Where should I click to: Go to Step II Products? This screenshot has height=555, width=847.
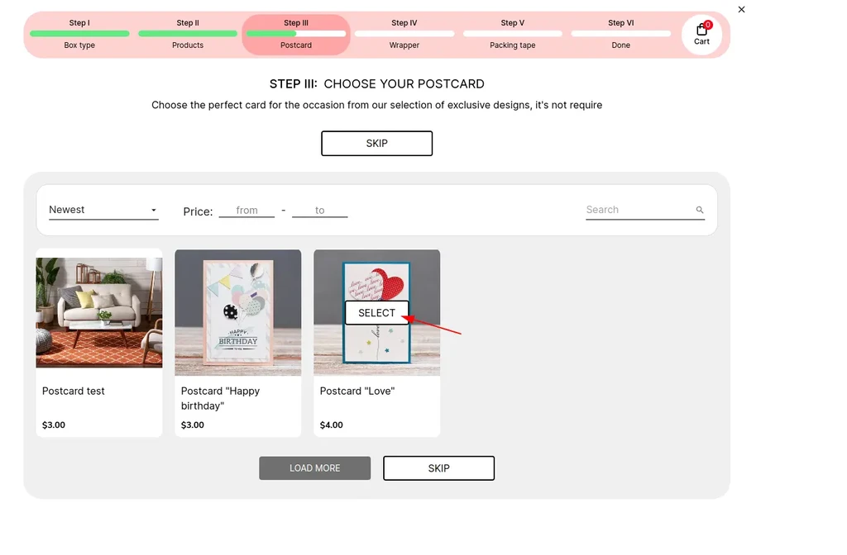188,34
